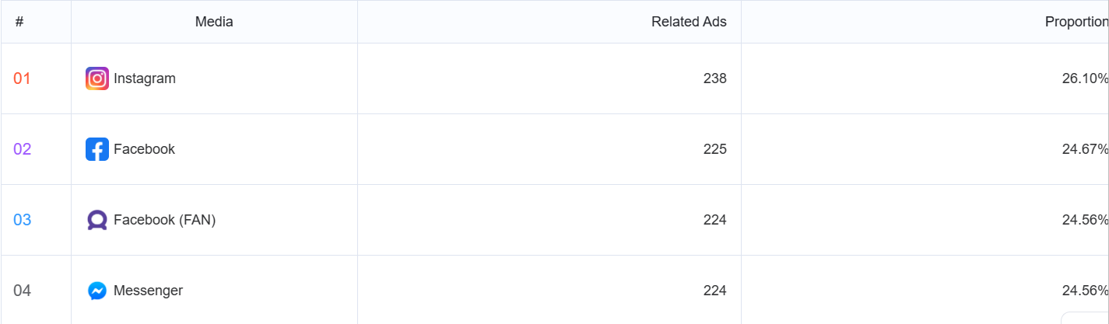Click the Facebook (FAN) Audience Network icon
Image resolution: width=1109 pixels, height=324 pixels.
point(97,220)
